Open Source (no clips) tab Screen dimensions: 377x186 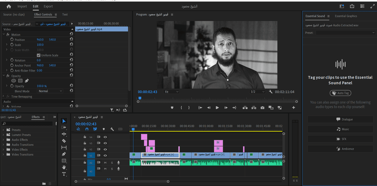coord(14,15)
